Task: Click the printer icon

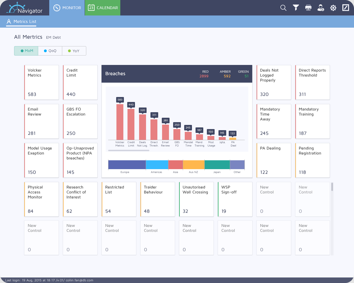Action: [x=308, y=8]
